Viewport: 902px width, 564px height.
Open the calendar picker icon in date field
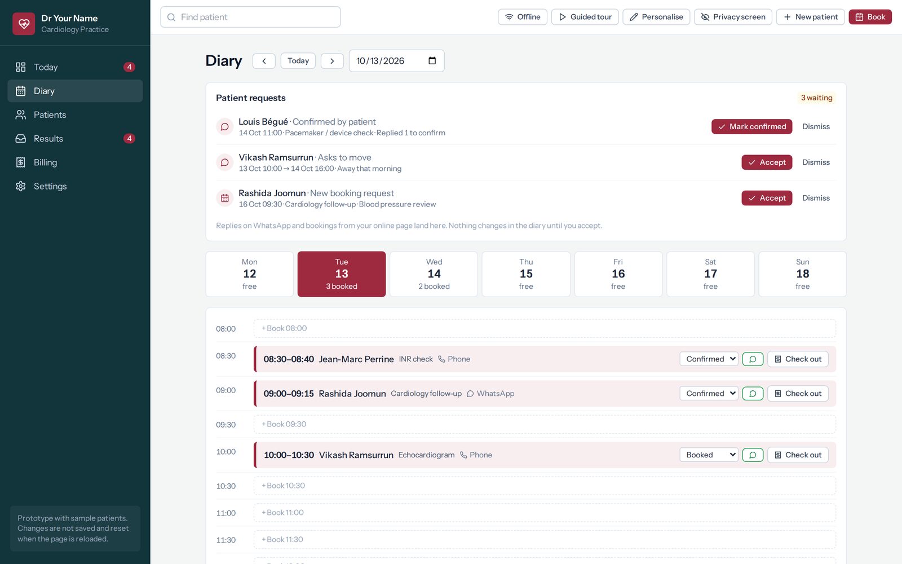(432, 61)
